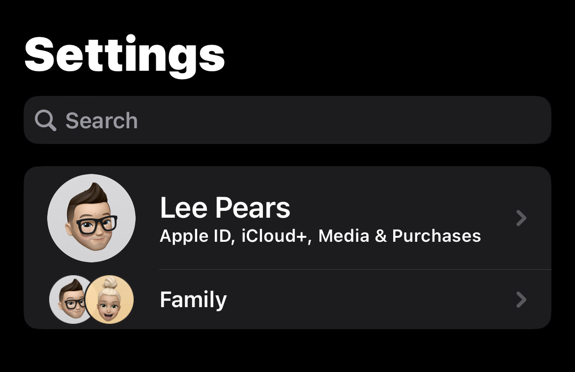Image resolution: width=575 pixels, height=372 pixels.
Task: Click the Family label text
Action: (x=193, y=300)
